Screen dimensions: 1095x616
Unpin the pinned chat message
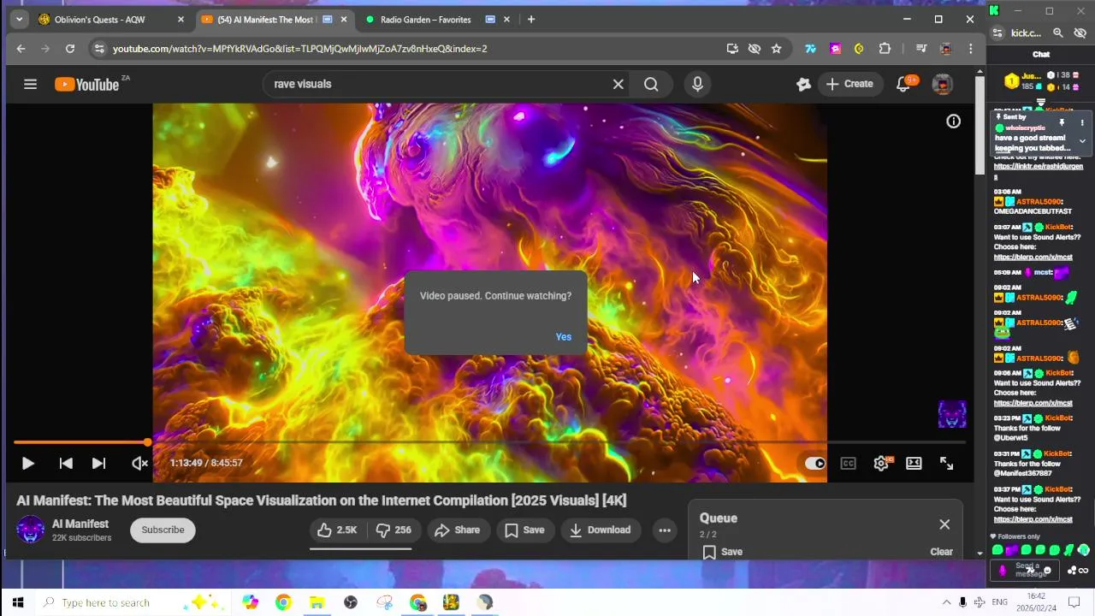tap(1062, 123)
